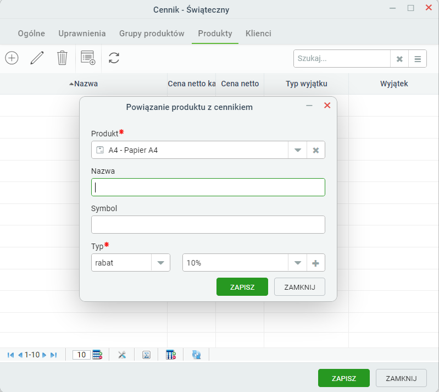Image resolution: width=439 pixels, height=392 pixels.
Task: Click the Szukaj search box
Action: click(x=342, y=59)
